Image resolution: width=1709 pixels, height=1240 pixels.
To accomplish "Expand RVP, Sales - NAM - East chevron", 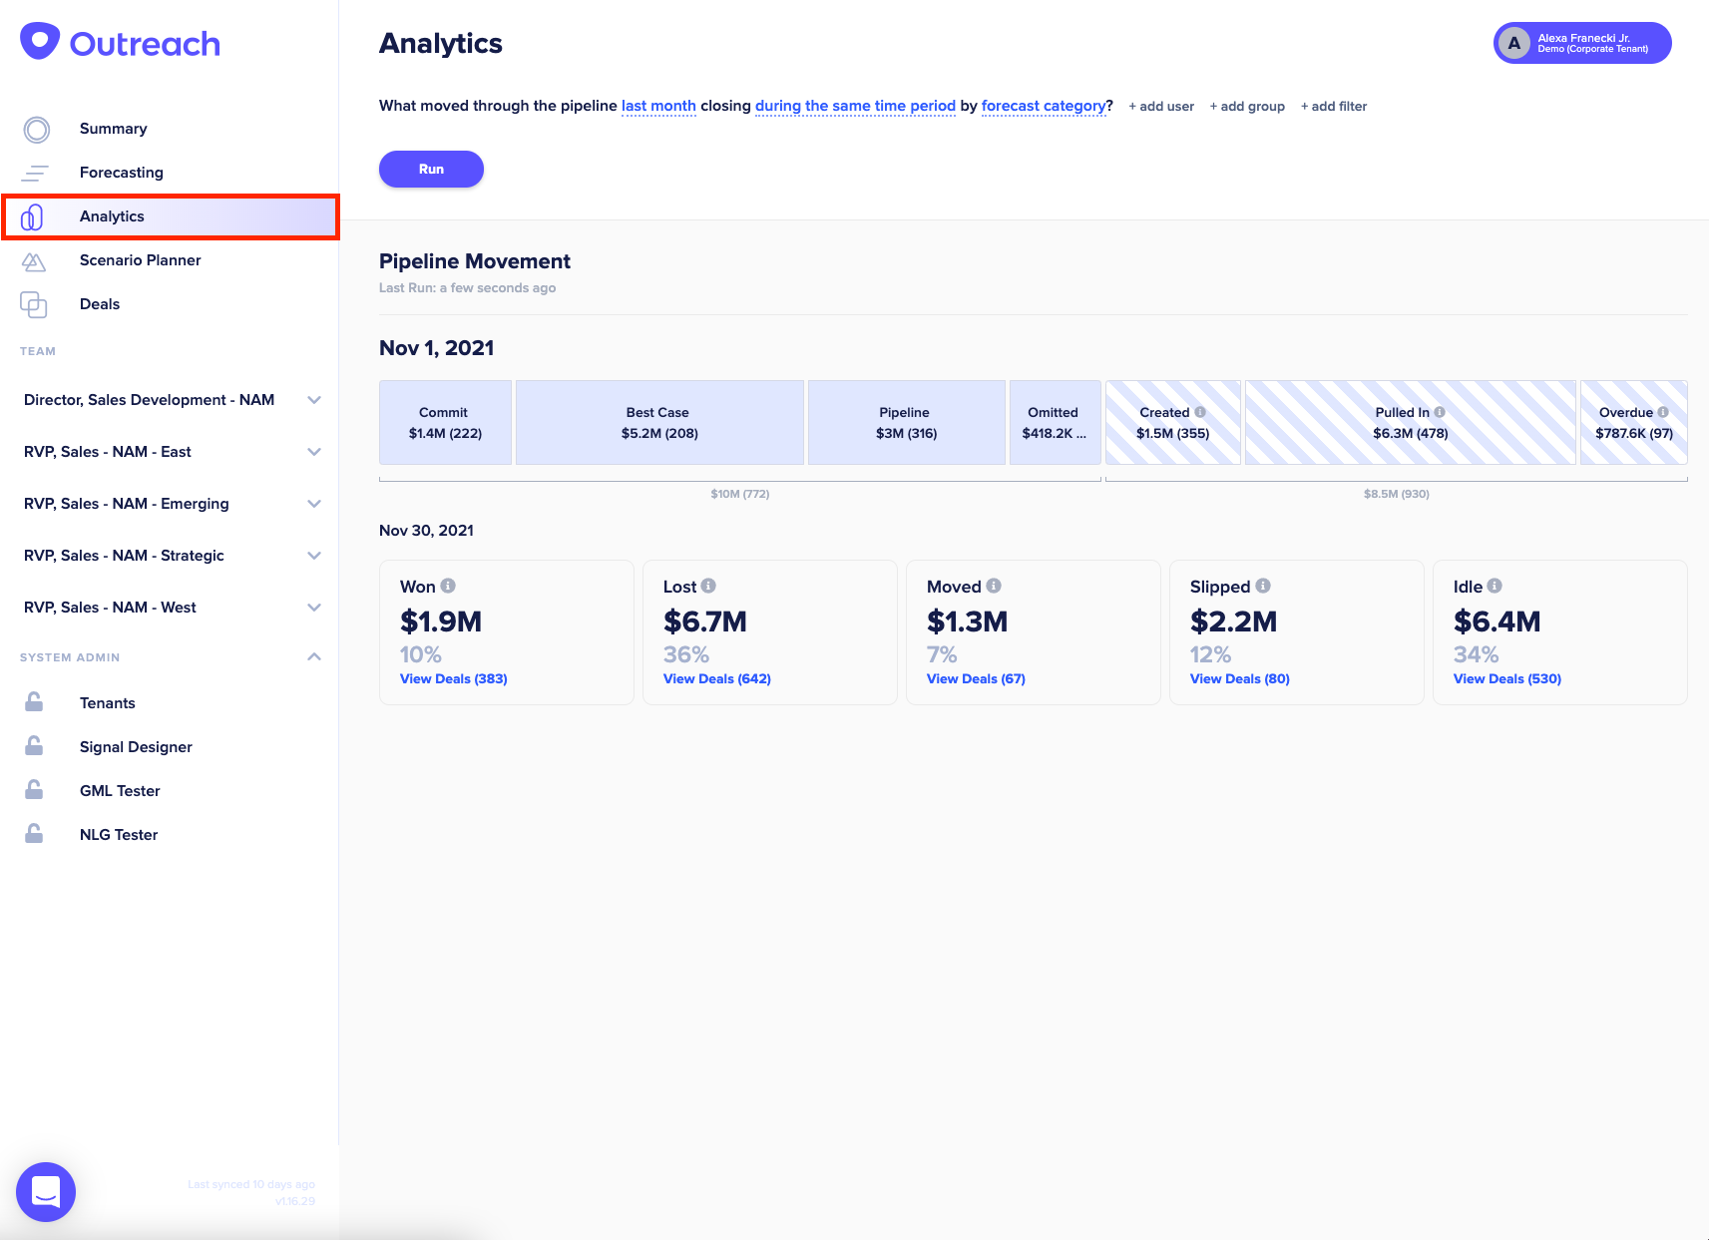I will point(314,452).
